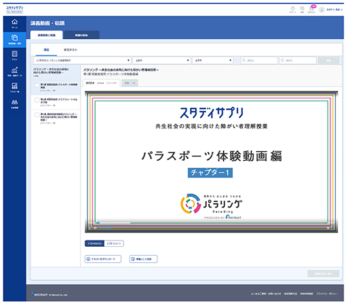Click the grey search button beside the search fields

point(329,60)
